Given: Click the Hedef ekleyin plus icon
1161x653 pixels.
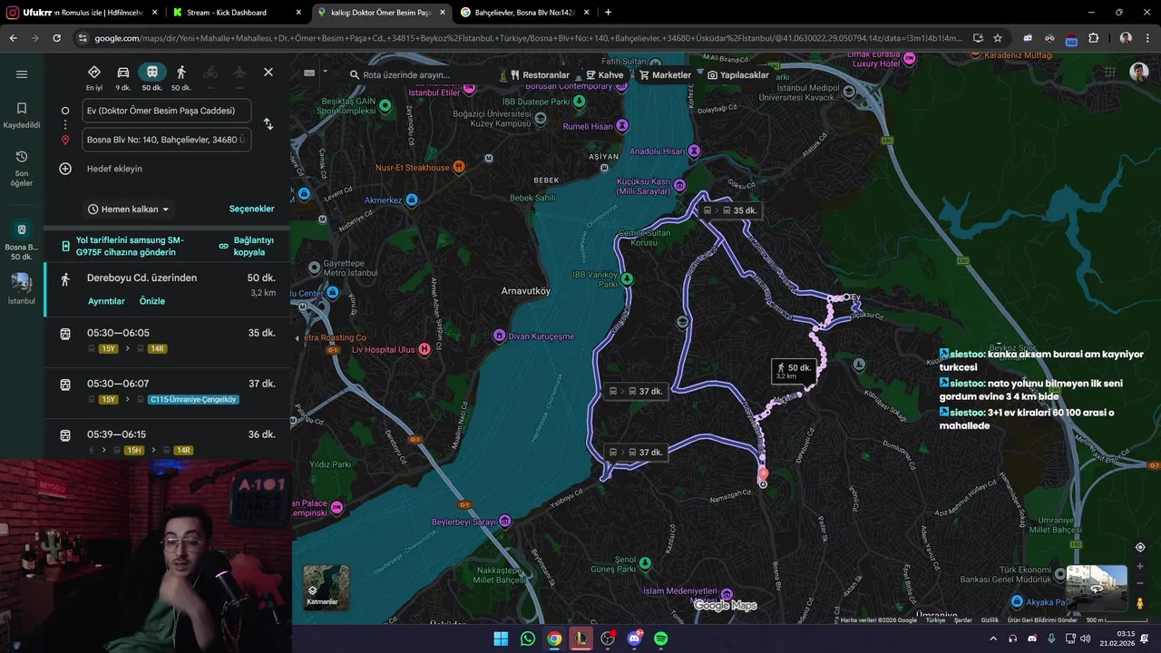Looking at the screenshot, I should point(65,169).
